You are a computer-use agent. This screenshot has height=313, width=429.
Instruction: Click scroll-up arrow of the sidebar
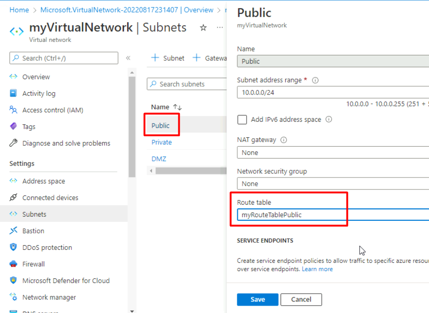tap(132, 72)
